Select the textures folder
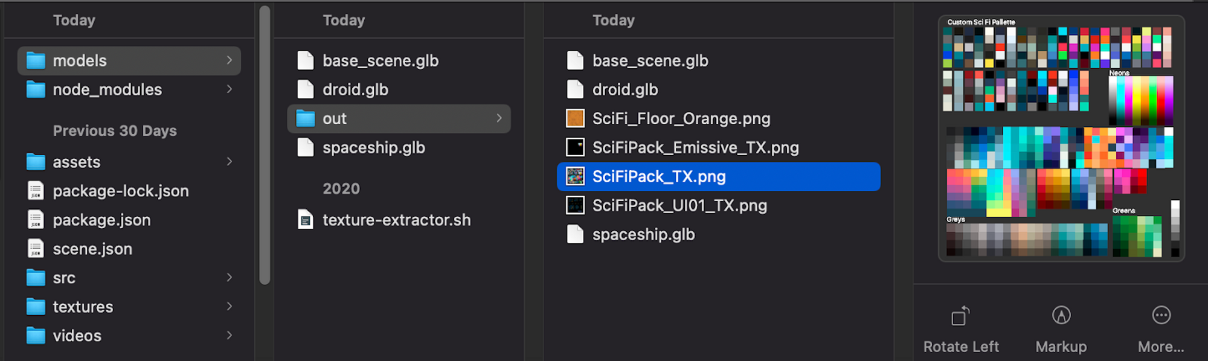The height and width of the screenshot is (361, 1208). (x=83, y=307)
